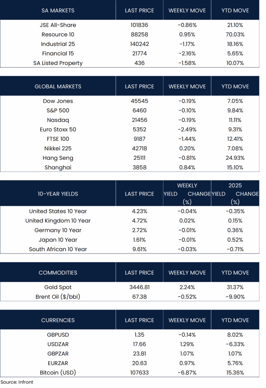The width and height of the screenshot is (266, 388).
Task: Click the GLOBAL MARKETS header cell
Action: pyautogui.click(x=58, y=86)
